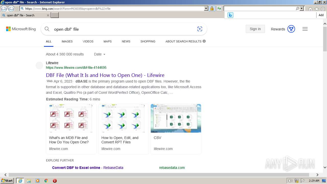The height and width of the screenshot is (184, 327).
Task: Open Internet Explorer from the taskbar
Action: 20,181
